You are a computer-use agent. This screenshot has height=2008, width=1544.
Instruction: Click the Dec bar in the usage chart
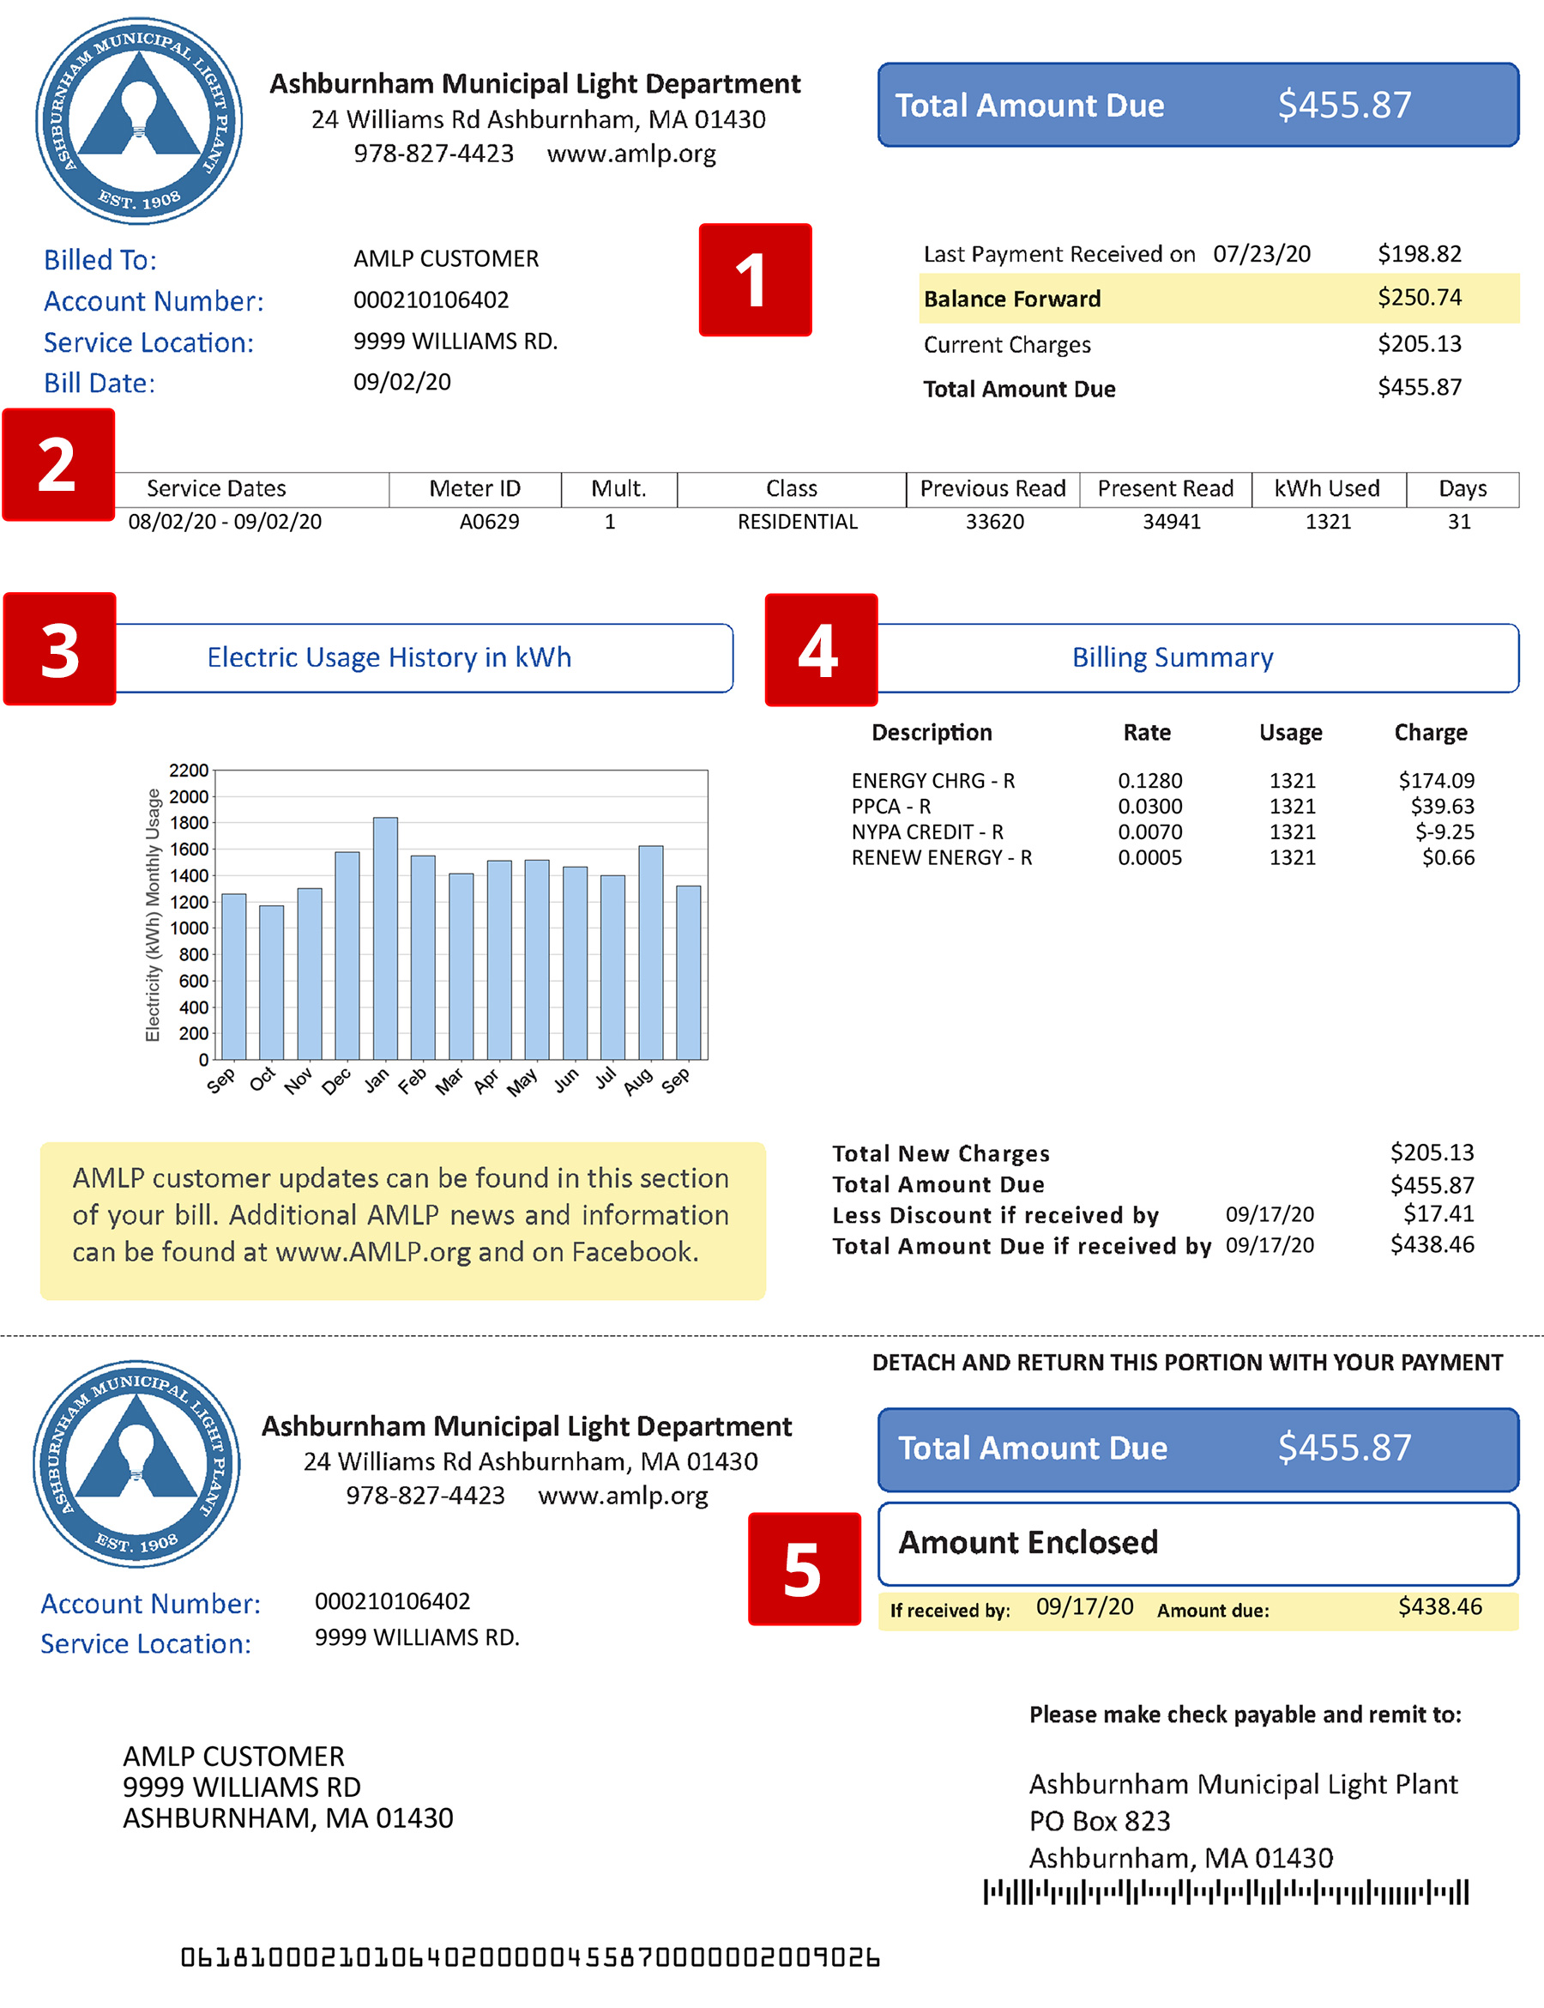pos(347,955)
